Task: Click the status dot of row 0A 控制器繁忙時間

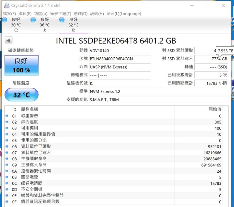Action: [x=7, y=171]
